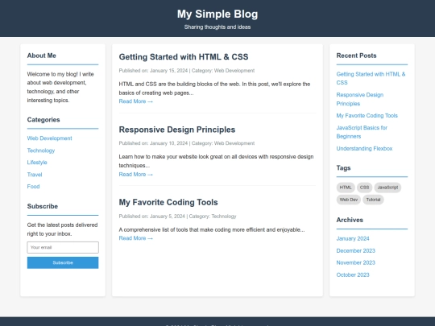View the October 2023 archive
This screenshot has height=326, width=435.
(353, 275)
